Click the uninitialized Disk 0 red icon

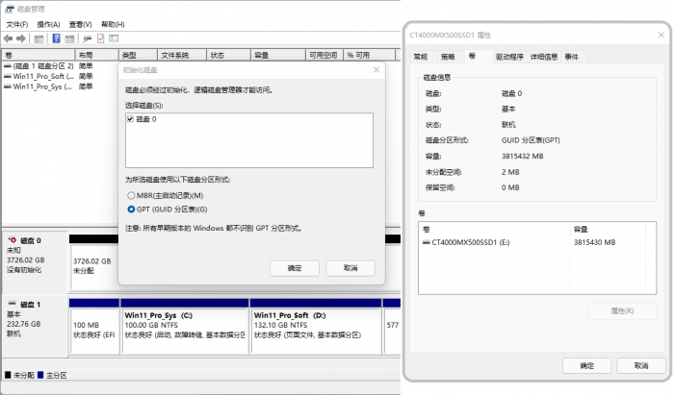(13, 240)
